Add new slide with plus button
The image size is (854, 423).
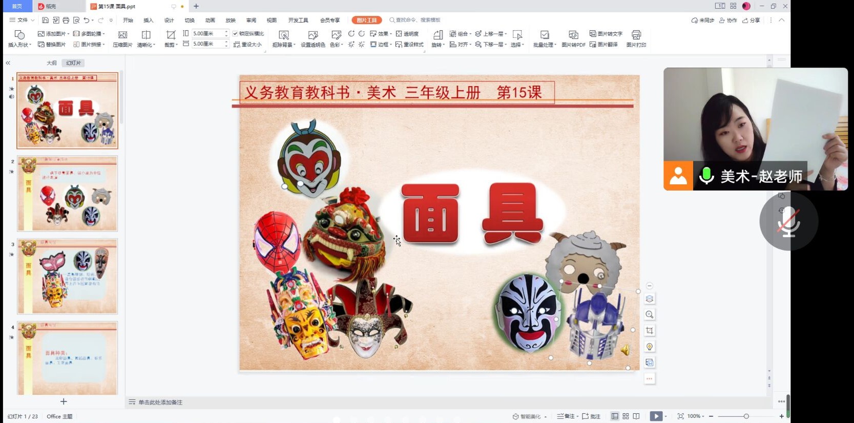(64, 401)
